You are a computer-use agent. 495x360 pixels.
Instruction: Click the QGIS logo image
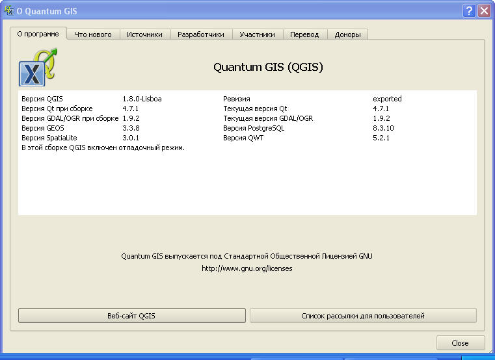(x=38, y=67)
